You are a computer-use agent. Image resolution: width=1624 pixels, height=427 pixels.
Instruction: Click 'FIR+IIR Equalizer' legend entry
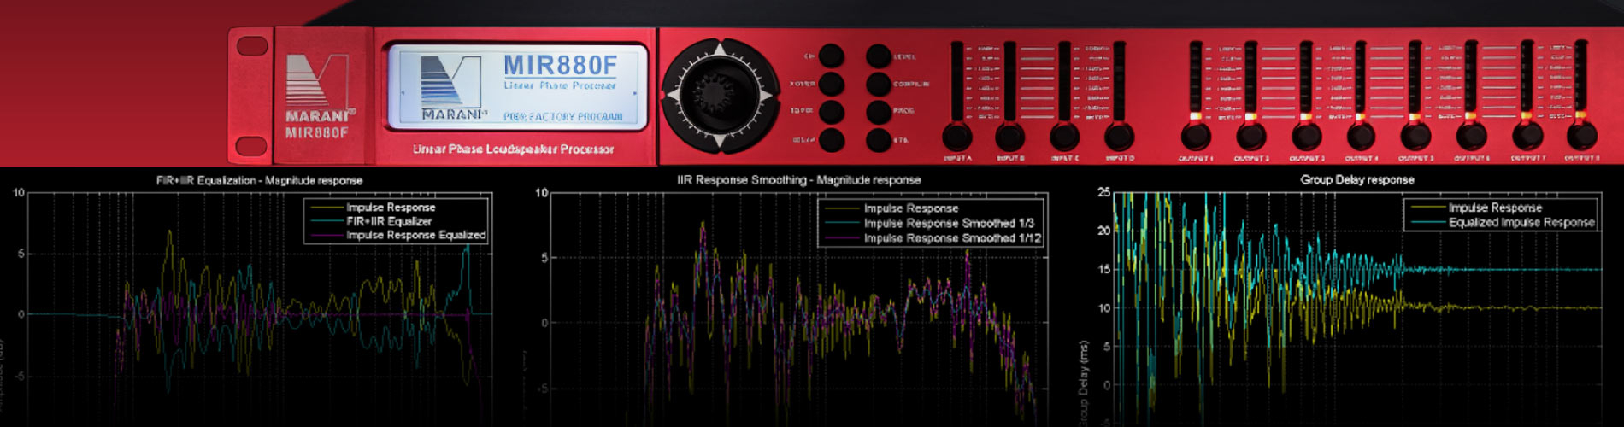click(x=389, y=221)
